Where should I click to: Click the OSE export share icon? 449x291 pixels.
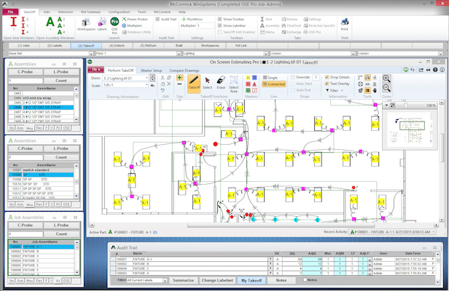(421, 70)
